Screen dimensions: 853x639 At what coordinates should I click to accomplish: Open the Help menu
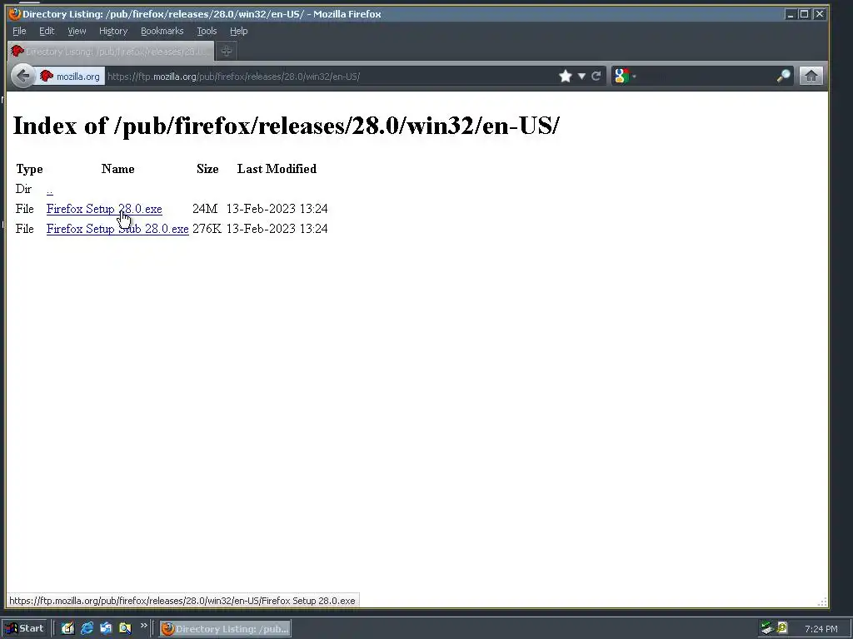tap(239, 31)
